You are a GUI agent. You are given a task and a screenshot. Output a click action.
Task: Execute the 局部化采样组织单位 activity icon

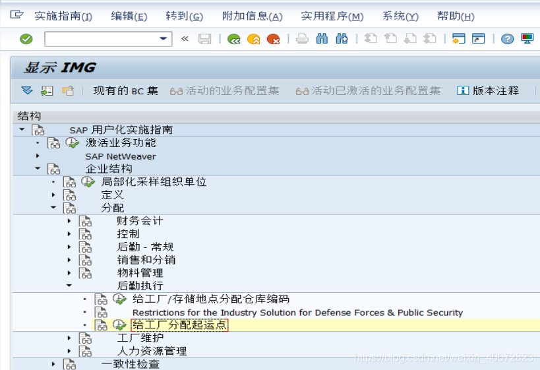coord(88,181)
